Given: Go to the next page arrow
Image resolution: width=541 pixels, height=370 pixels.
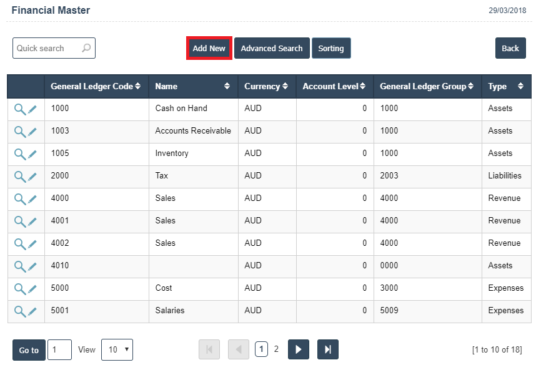Looking at the screenshot, I should tap(299, 349).
